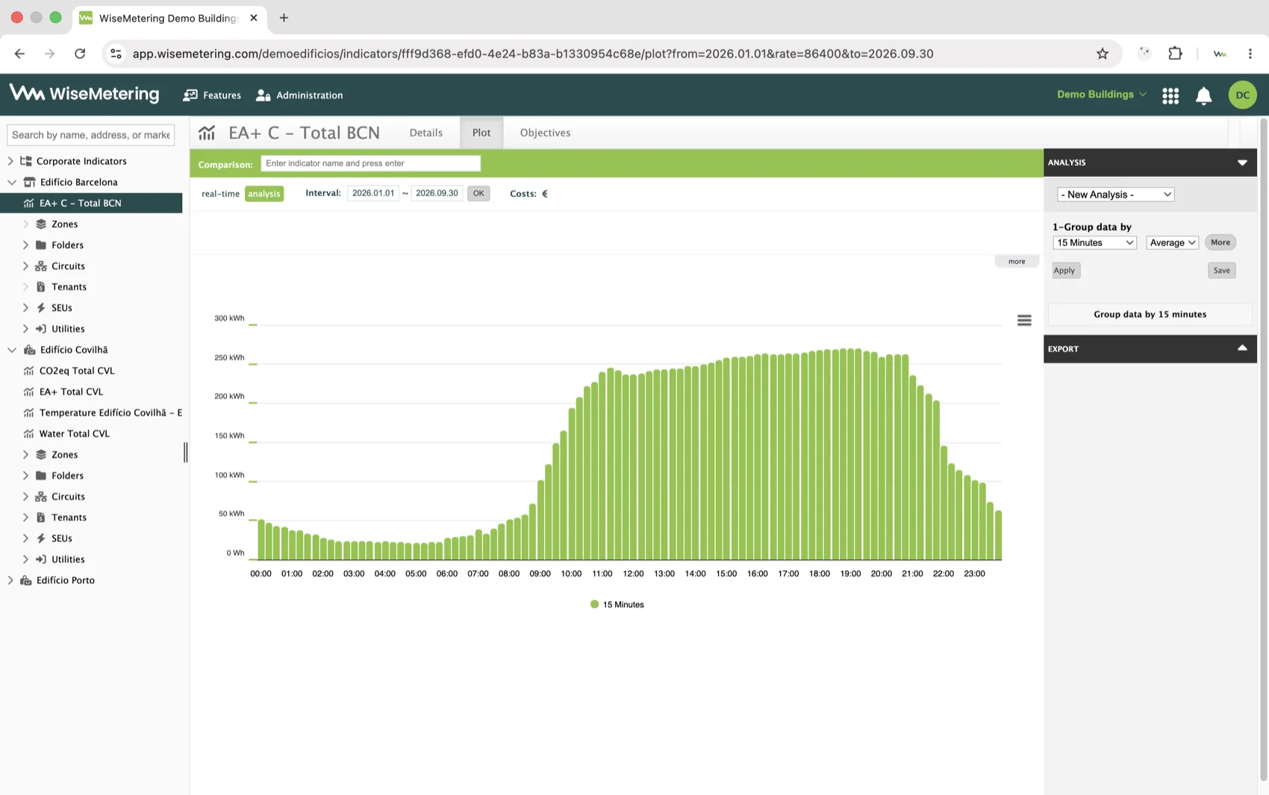This screenshot has height=795, width=1269.
Task: Click the Folders icon under Covilhã
Action: 41,476
